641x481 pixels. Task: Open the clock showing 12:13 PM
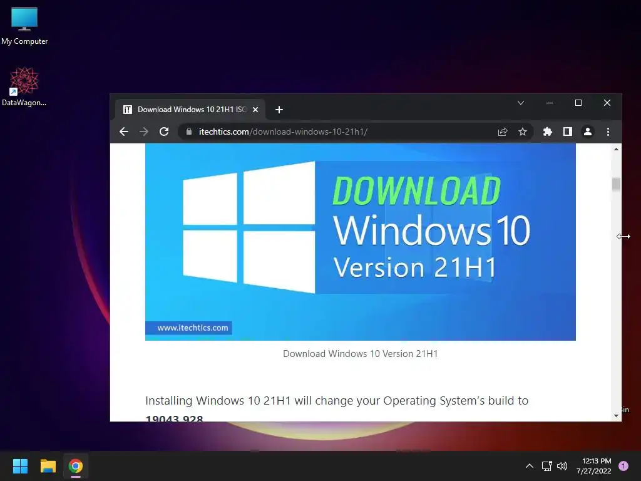coord(593,466)
